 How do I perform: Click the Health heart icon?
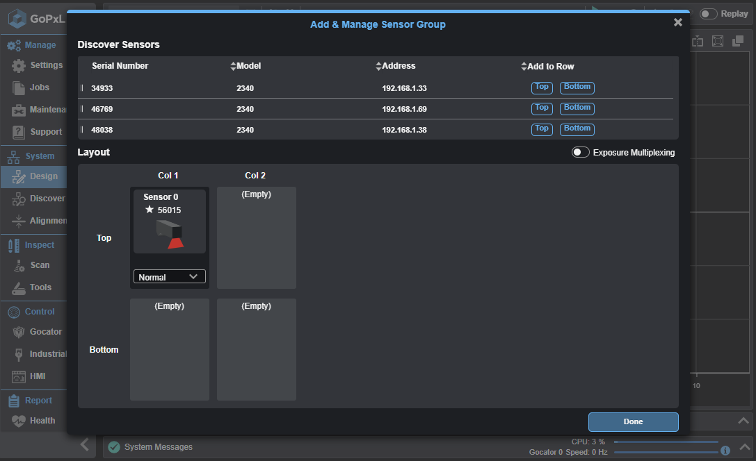pyautogui.click(x=19, y=421)
